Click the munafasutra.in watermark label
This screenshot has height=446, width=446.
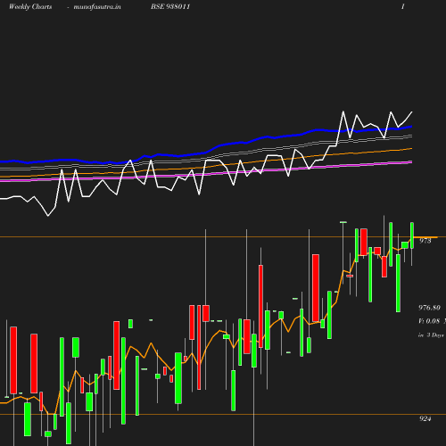click(97, 7)
